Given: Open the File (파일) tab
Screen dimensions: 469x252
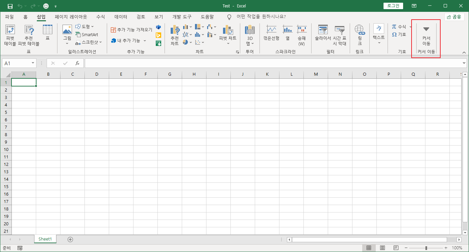Looking at the screenshot, I should coord(9,17).
